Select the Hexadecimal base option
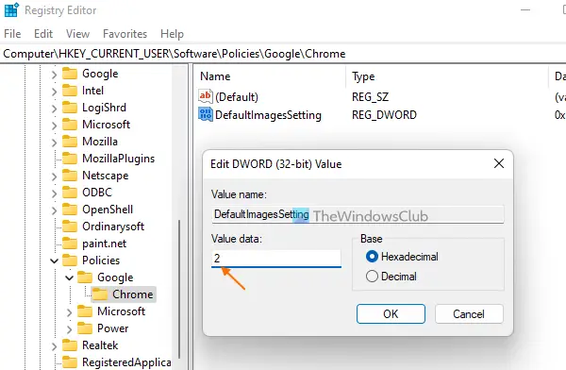566x370 pixels. [402, 257]
